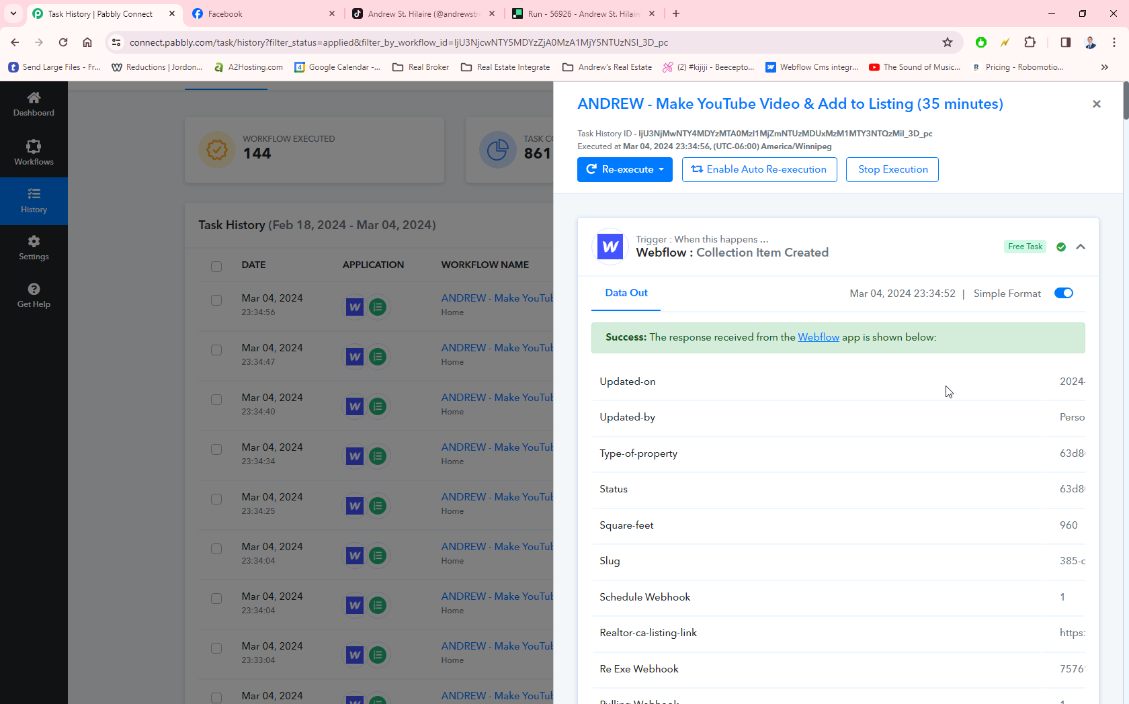This screenshot has height=704, width=1129.
Task: Check the row executed at 23:34:56
Action: click(216, 300)
